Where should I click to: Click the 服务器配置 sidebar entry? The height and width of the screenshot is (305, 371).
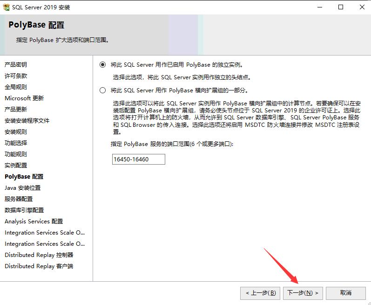pos(19,199)
